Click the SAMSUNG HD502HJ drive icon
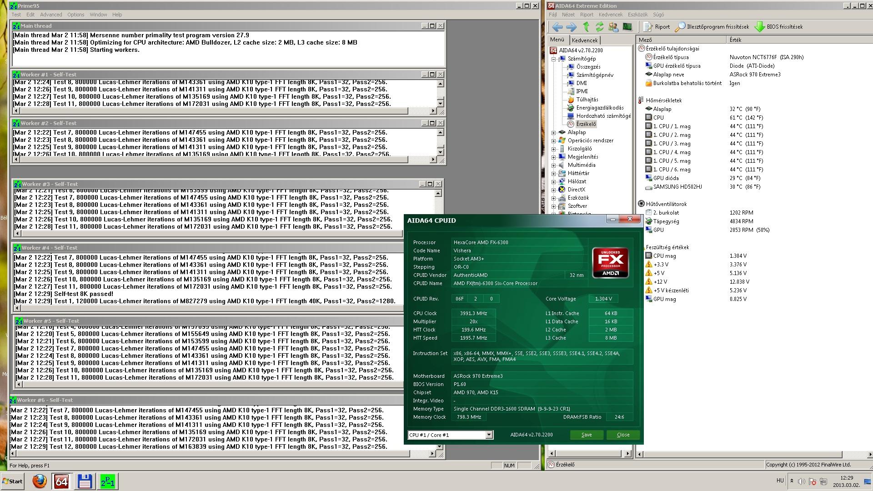The height and width of the screenshot is (491, 873). click(649, 187)
